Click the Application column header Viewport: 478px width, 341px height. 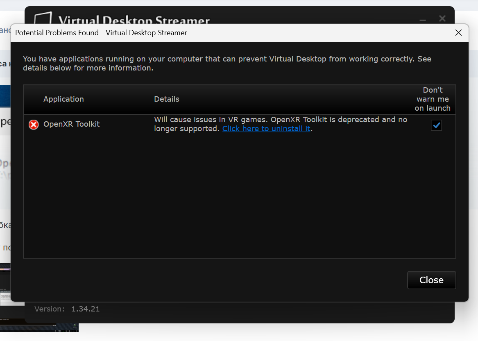(x=63, y=99)
